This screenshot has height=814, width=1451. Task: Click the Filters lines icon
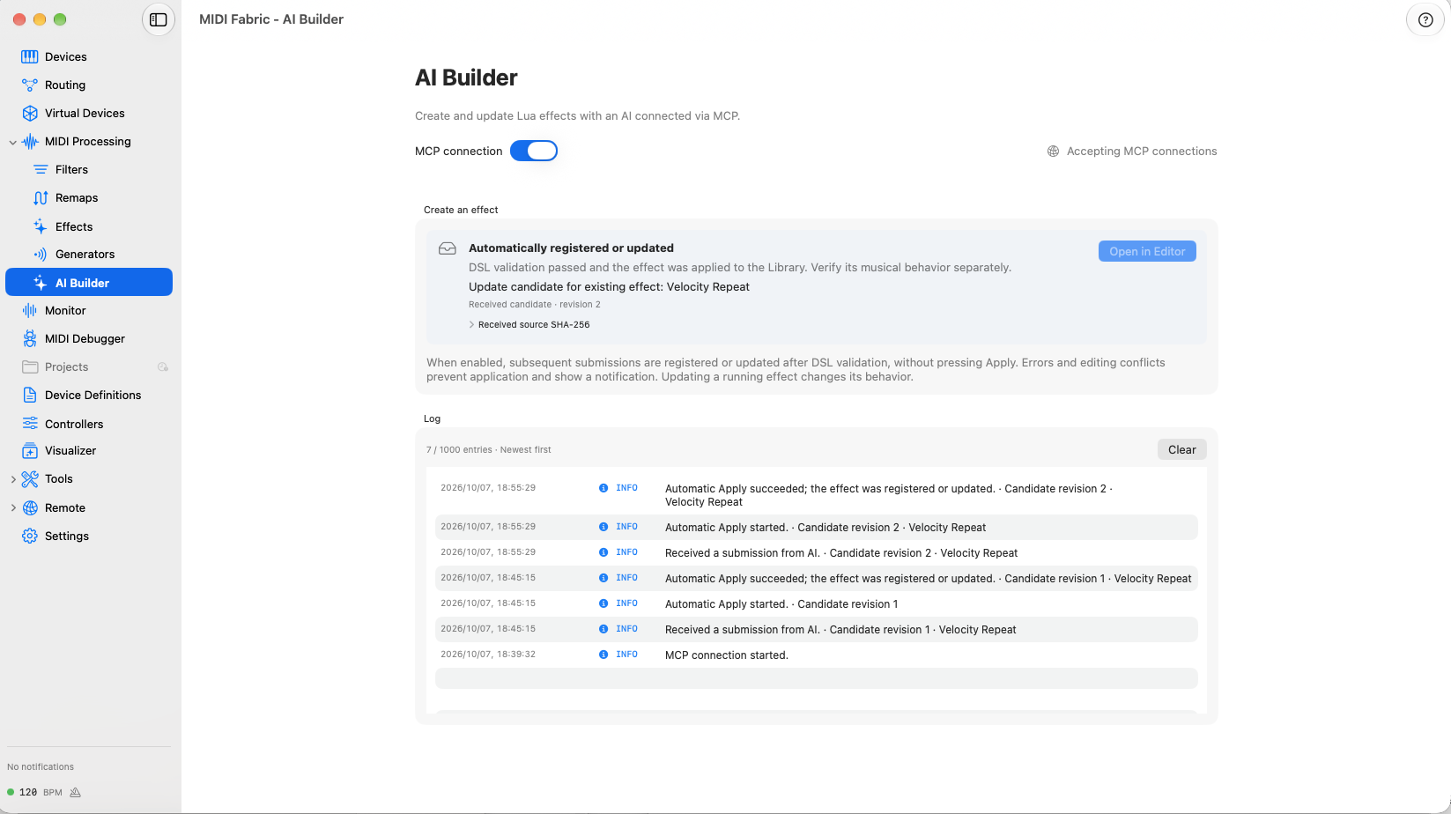click(x=41, y=169)
